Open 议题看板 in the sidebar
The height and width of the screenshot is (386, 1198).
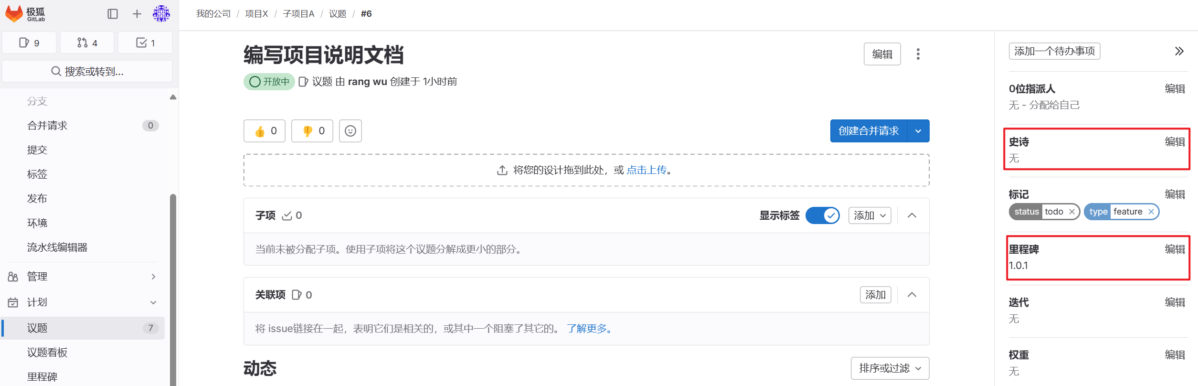[47, 353]
